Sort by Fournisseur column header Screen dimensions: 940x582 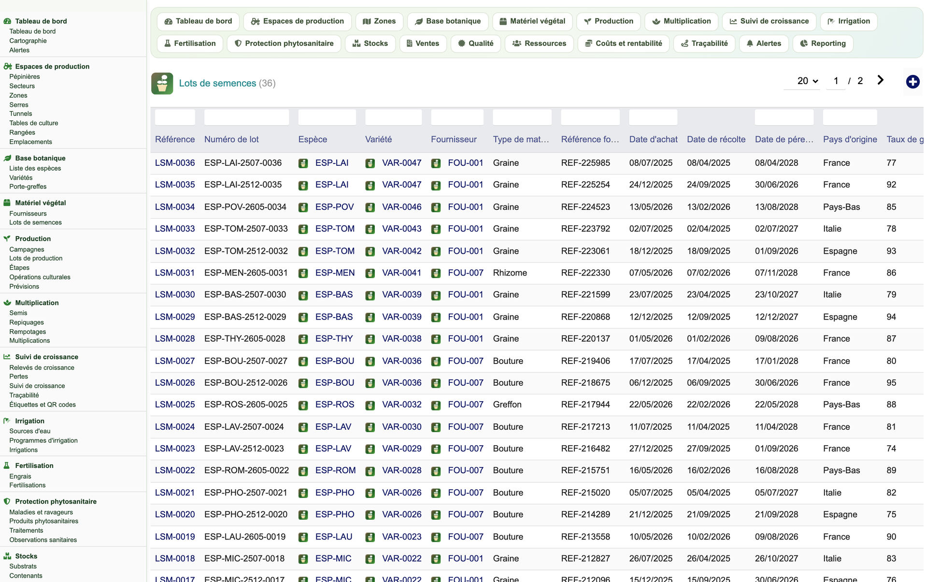pyautogui.click(x=454, y=139)
